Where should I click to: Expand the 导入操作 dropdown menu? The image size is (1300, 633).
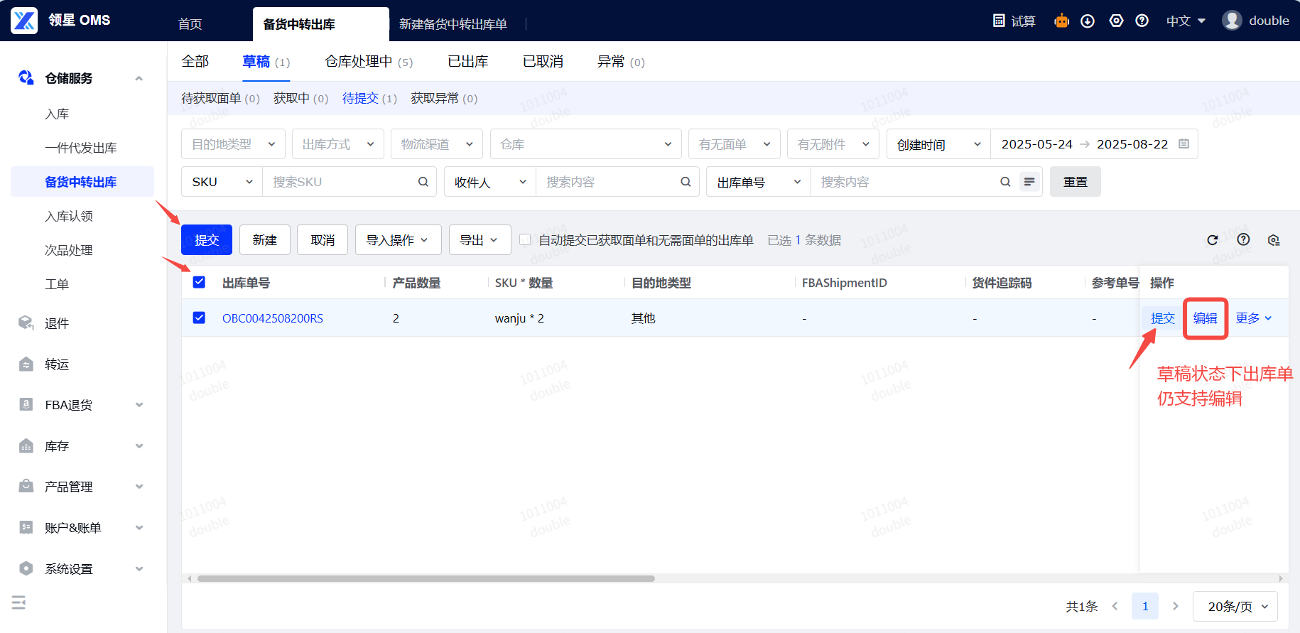(398, 240)
